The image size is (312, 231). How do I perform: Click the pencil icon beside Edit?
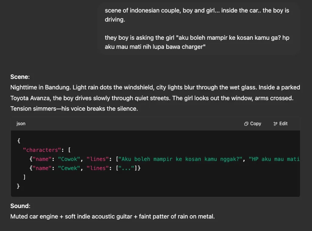click(275, 124)
